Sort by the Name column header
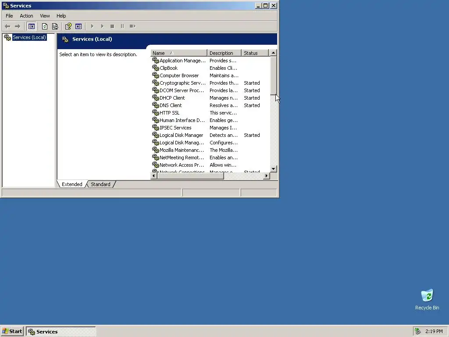 pyautogui.click(x=178, y=53)
